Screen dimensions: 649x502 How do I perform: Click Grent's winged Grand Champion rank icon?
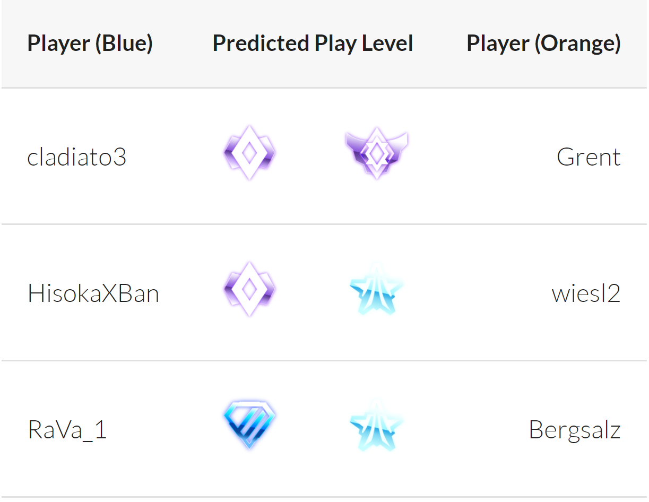click(376, 153)
